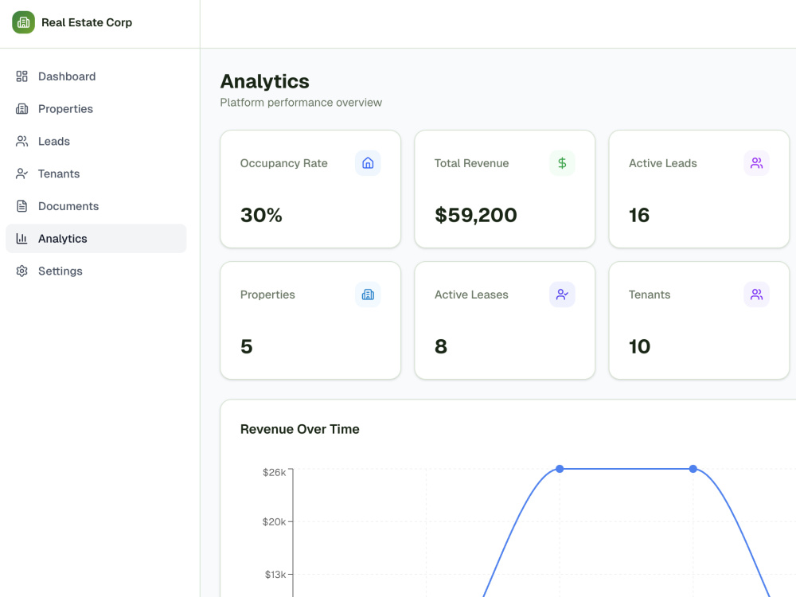This screenshot has width=796, height=597.
Task: Navigate to Tenants in sidebar
Action: pos(96,174)
